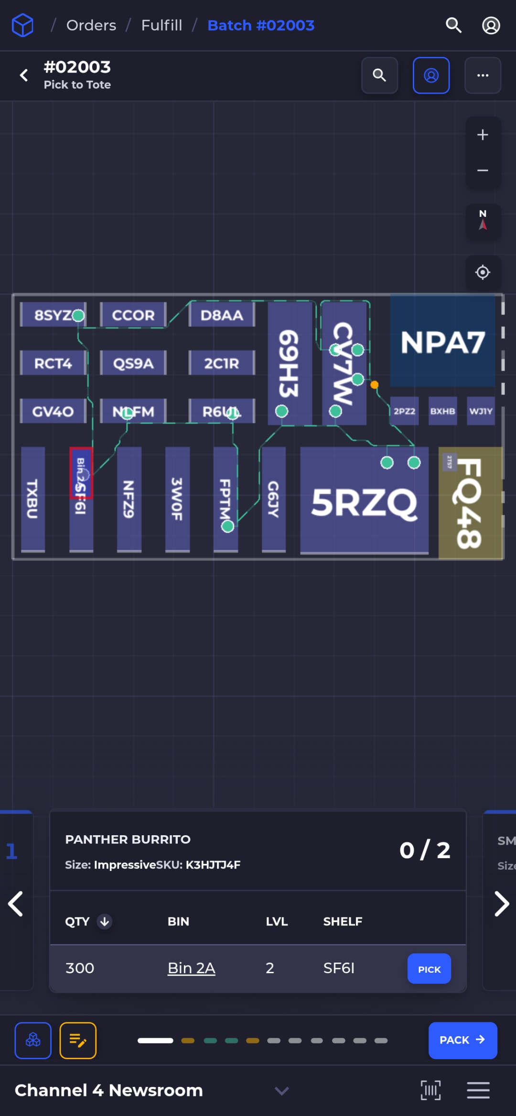The height and width of the screenshot is (1116, 516).
Task: Click the PACK button
Action: click(x=462, y=1040)
